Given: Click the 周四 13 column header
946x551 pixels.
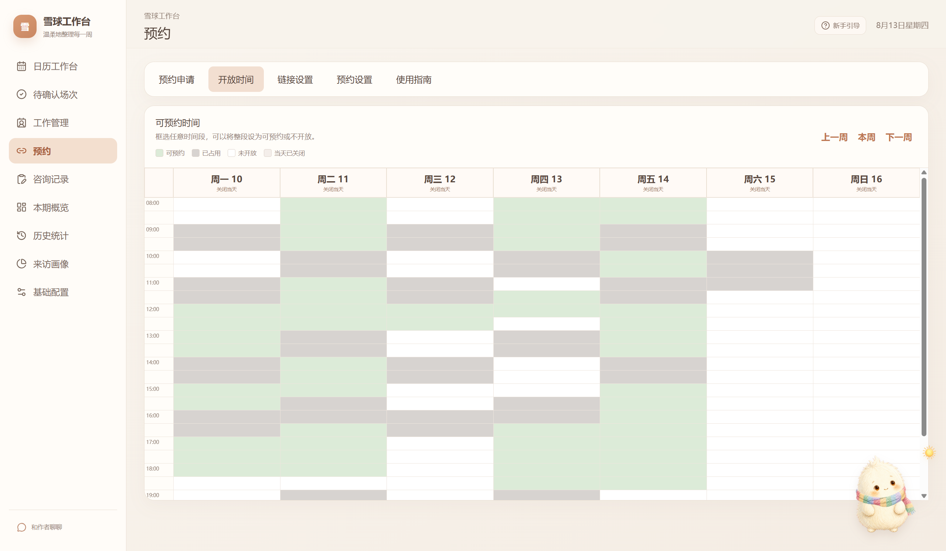Looking at the screenshot, I should (547, 183).
